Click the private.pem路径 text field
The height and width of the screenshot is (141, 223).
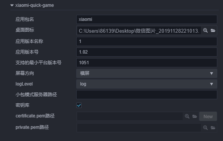click(139, 128)
